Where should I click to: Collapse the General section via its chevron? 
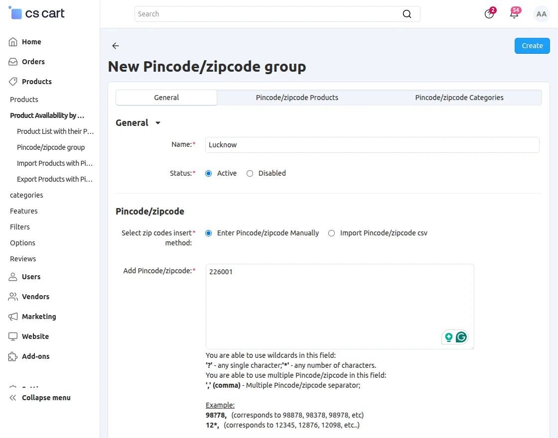158,123
